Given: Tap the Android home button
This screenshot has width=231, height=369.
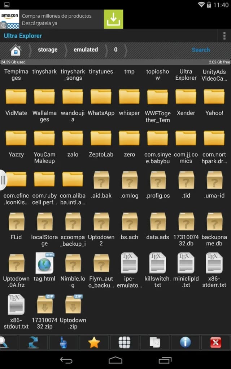Looking at the screenshot, I should pos(115,360).
